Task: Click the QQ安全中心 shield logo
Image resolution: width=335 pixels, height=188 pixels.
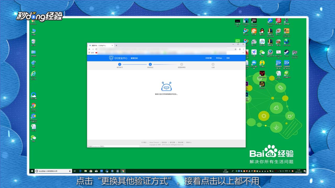Action: click(x=111, y=58)
